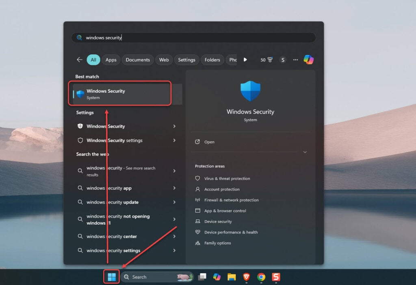Expand 'windows security app' web suggestion arrow

(x=174, y=188)
